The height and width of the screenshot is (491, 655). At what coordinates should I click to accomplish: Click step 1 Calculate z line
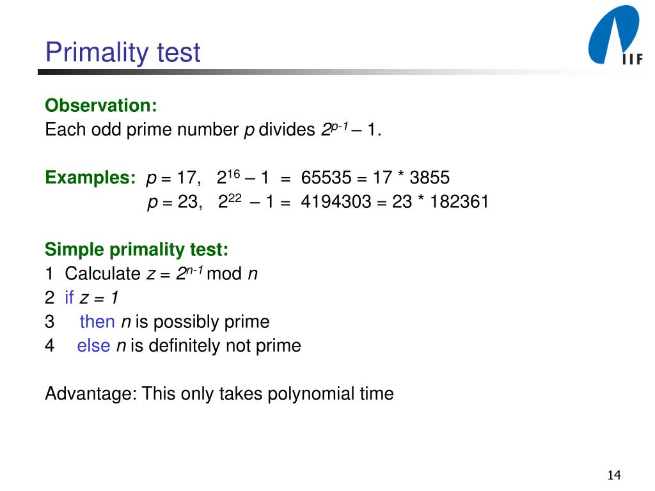(151, 274)
